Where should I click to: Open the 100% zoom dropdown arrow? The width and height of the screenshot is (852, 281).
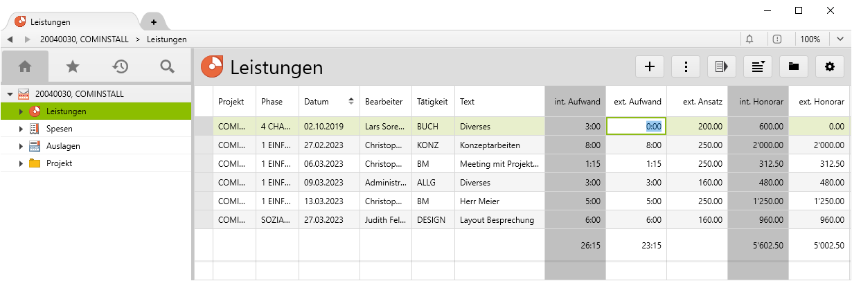840,39
